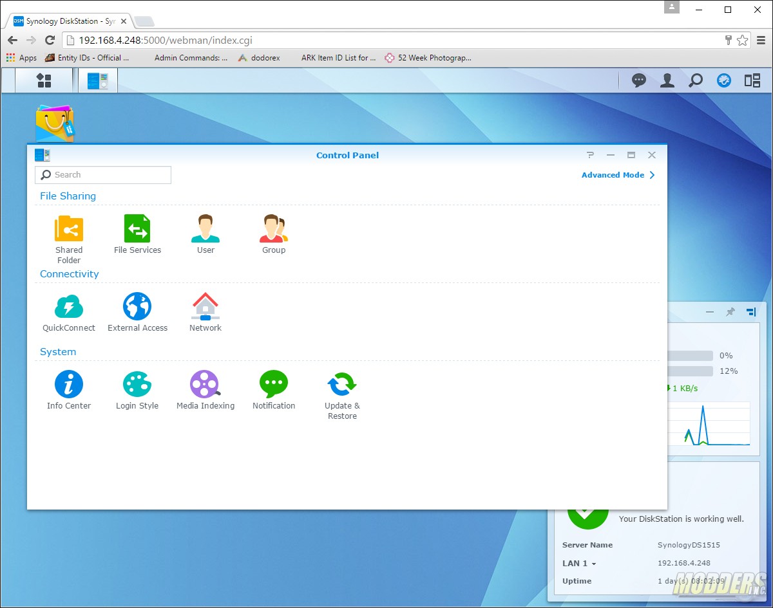Open Media Indexing settings
This screenshot has width=773, height=608.
(x=205, y=390)
